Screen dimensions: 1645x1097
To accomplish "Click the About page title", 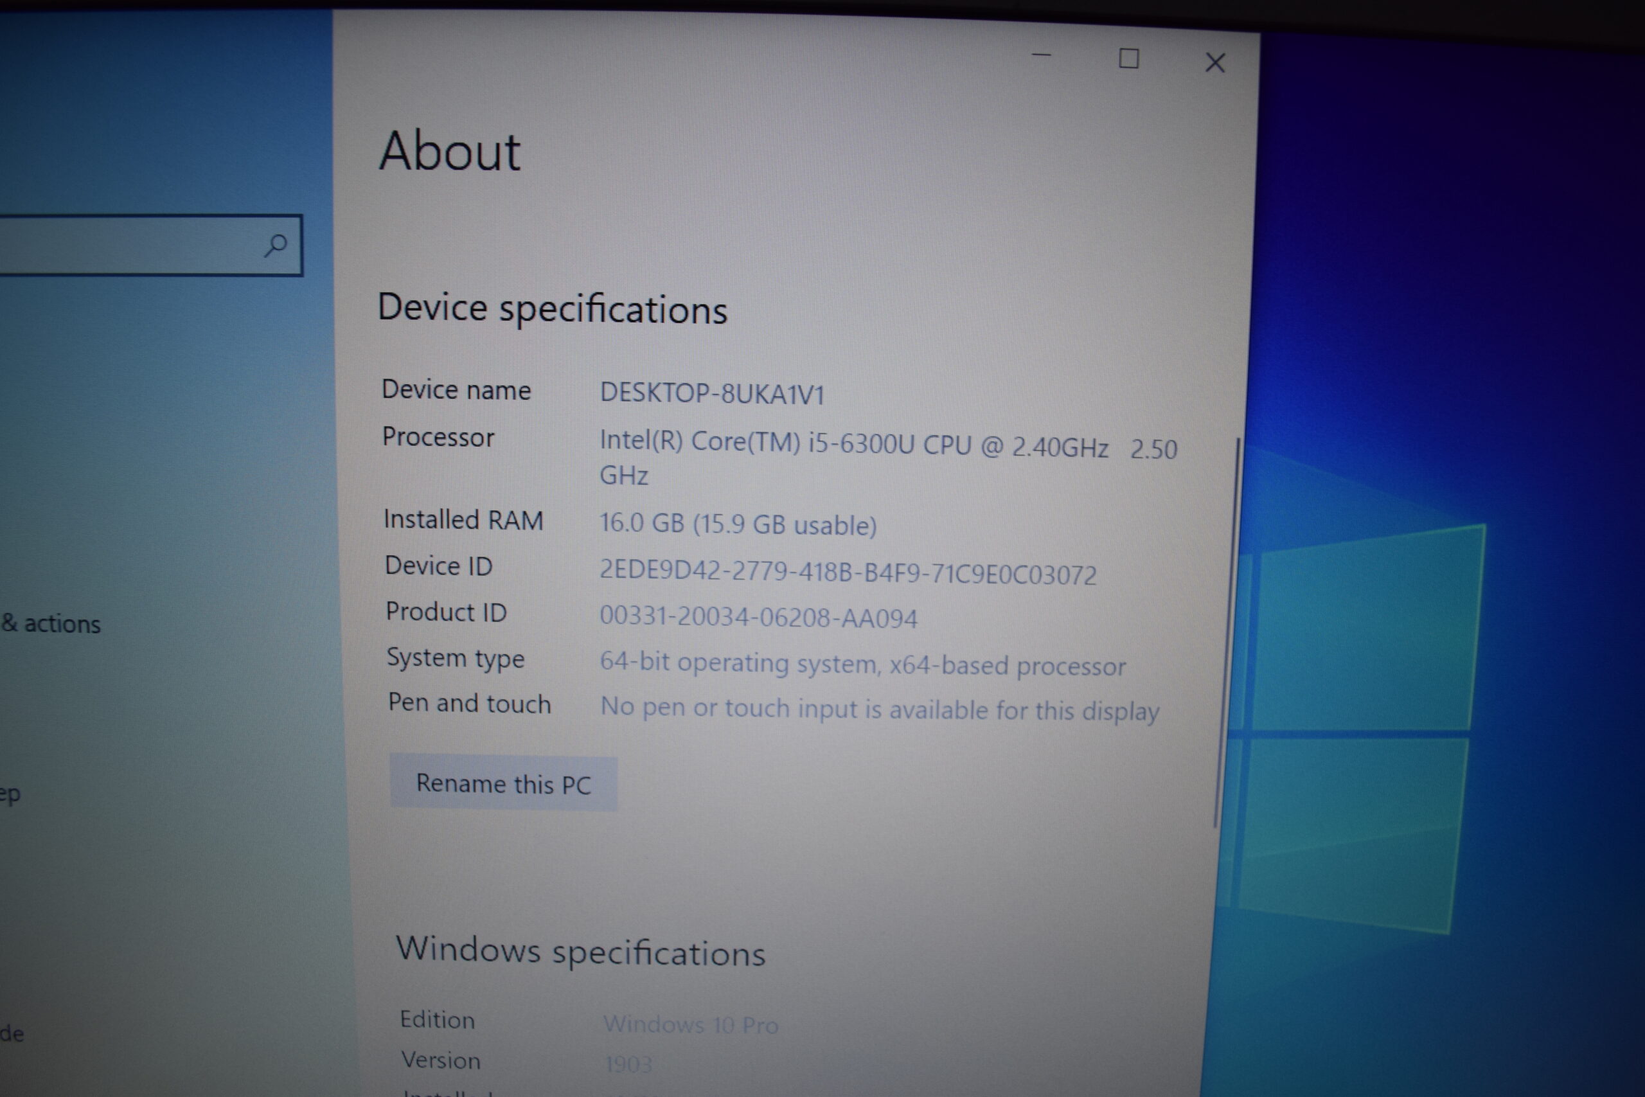I will click(x=450, y=151).
